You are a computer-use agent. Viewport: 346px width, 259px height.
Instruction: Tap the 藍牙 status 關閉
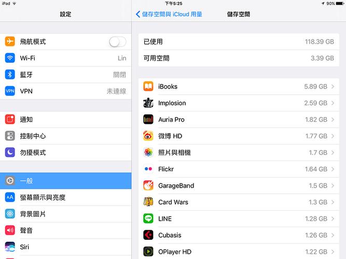click(119, 75)
